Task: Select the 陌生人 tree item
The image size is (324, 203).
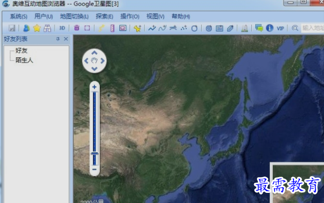Action: click(24, 60)
